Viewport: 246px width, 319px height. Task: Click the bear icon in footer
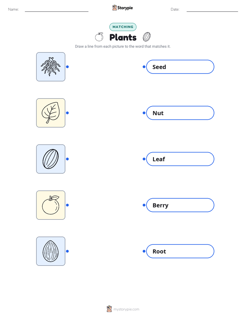tap(109, 309)
